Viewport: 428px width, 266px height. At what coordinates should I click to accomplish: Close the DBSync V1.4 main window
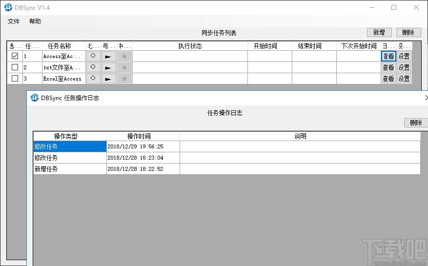click(x=416, y=7)
